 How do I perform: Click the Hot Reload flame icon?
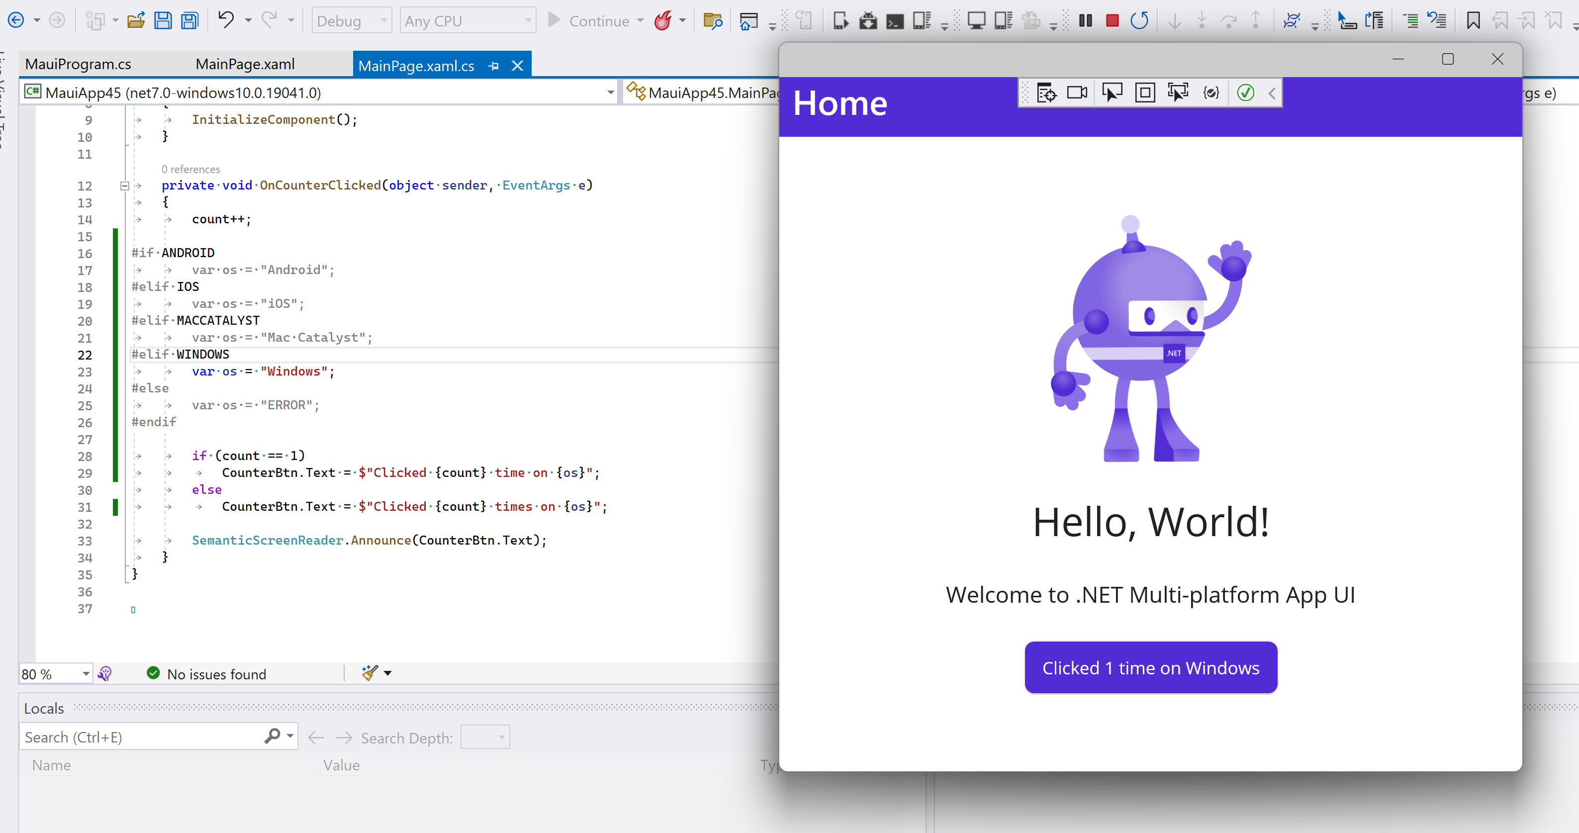coord(662,20)
